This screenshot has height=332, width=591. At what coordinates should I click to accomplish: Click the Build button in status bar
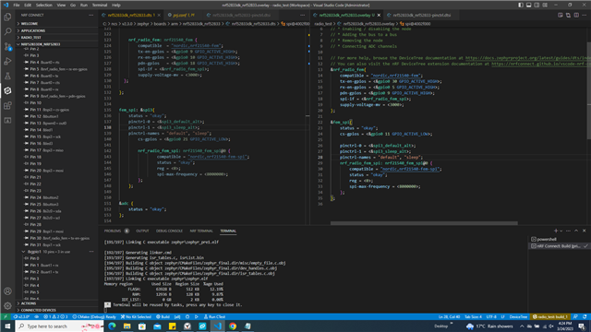click(x=163, y=317)
